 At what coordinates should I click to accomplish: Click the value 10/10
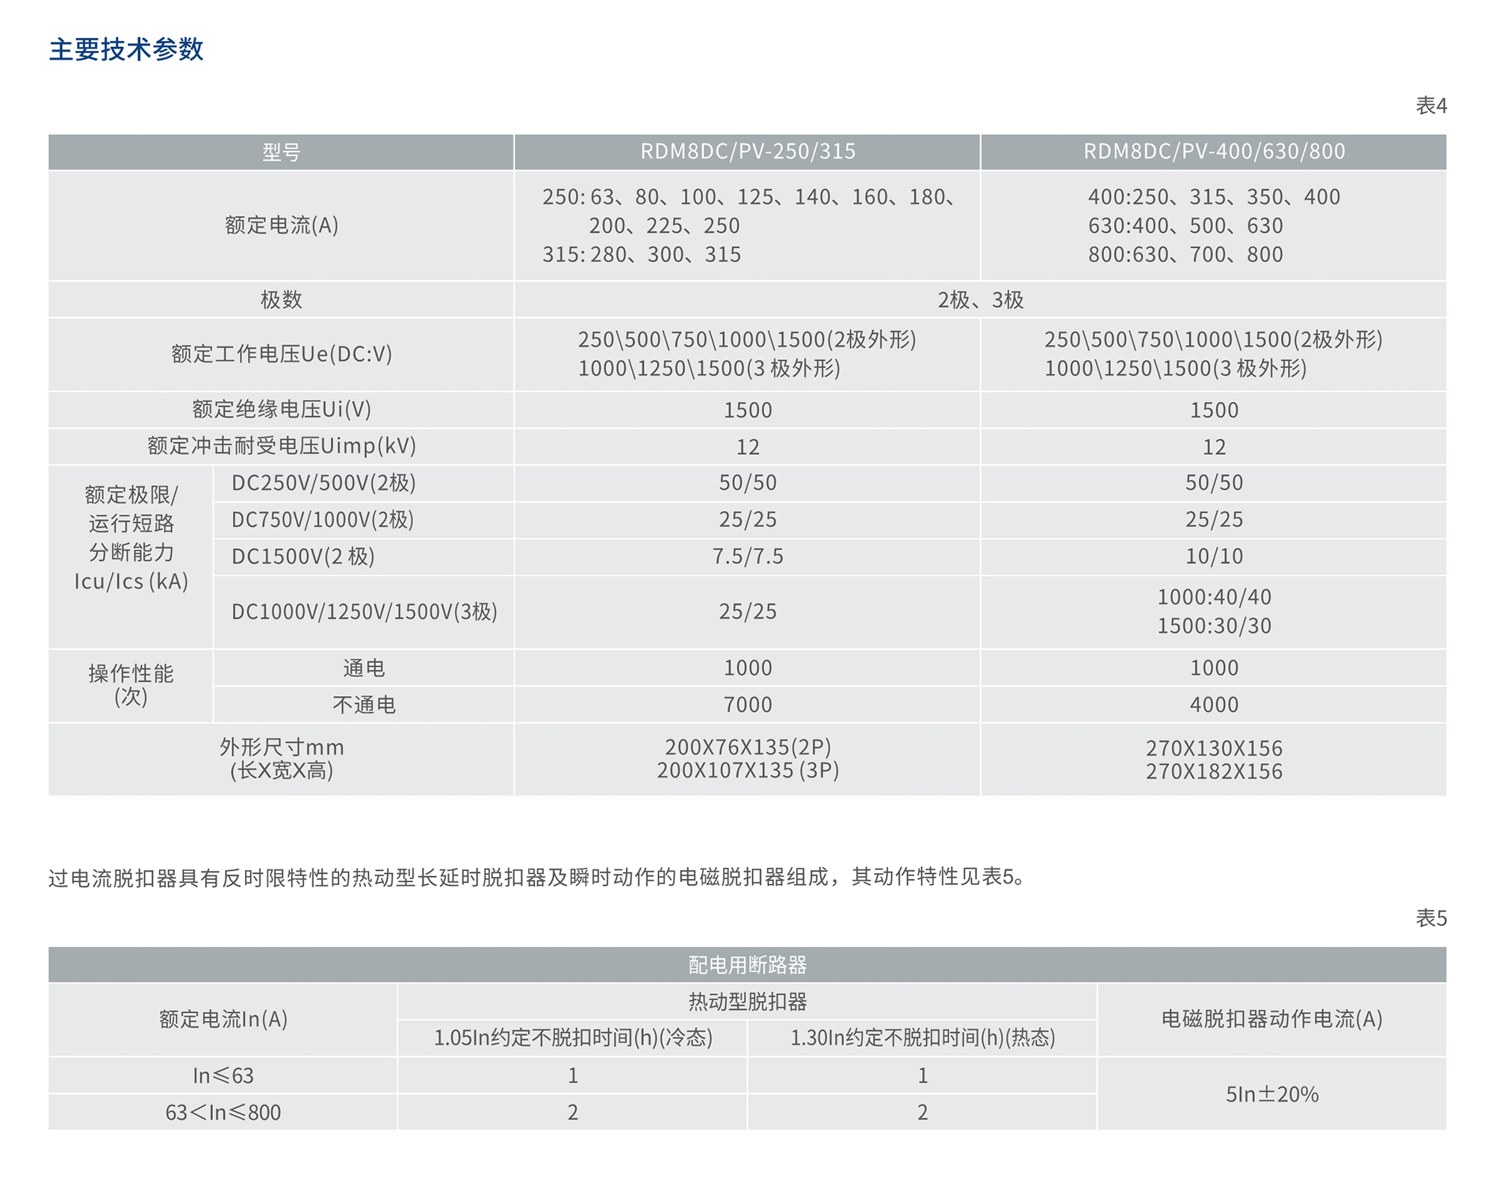[x=1214, y=556]
